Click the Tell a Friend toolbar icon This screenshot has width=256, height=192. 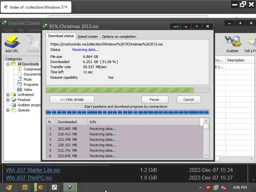pyautogui.click(x=252, y=42)
